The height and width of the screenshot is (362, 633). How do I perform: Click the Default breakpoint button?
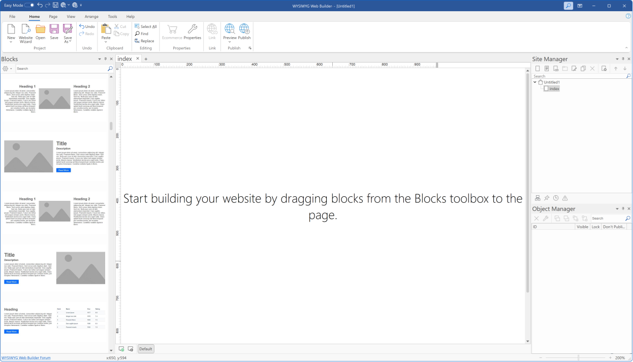(x=146, y=349)
